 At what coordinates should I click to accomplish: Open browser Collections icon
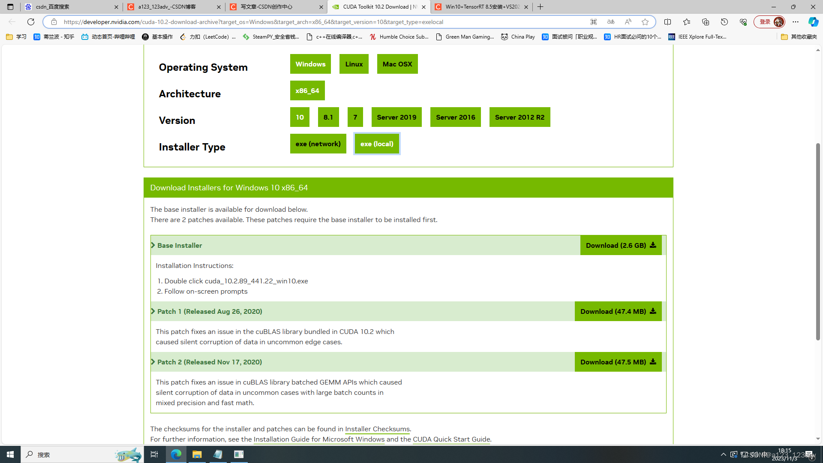pos(706,22)
